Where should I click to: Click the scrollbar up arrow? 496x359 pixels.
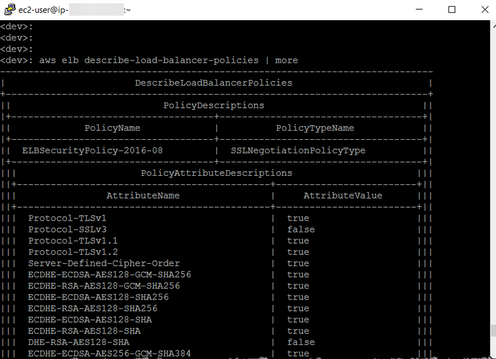[493, 26]
